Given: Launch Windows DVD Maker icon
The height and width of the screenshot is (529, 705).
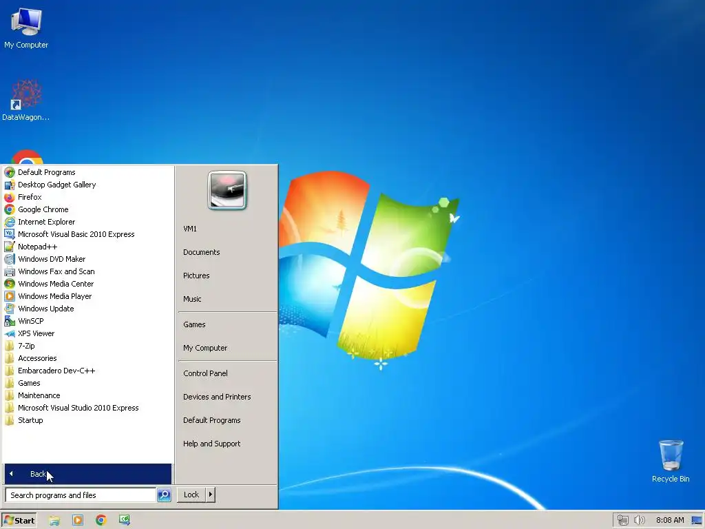Looking at the screenshot, I should tap(10, 259).
